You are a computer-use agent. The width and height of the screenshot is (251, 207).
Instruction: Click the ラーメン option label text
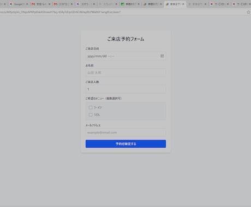pos(98,107)
